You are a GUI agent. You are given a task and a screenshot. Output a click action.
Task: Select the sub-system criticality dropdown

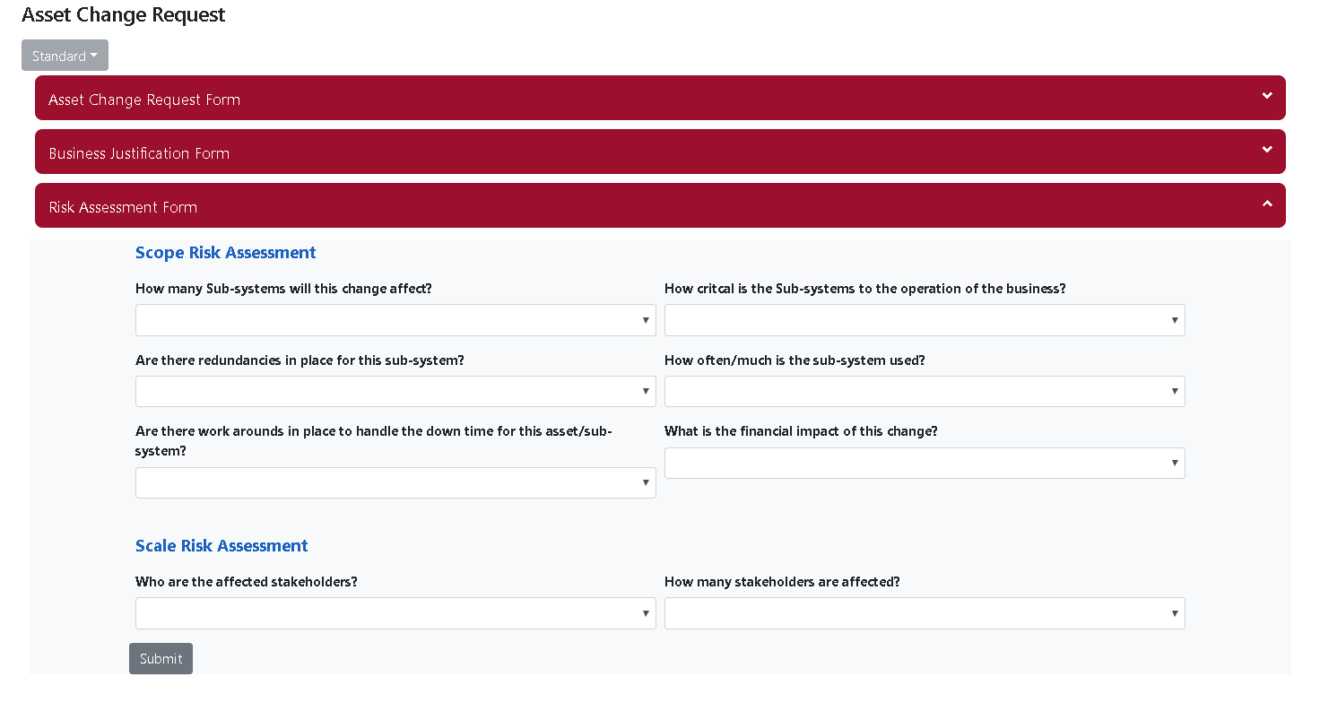924,320
